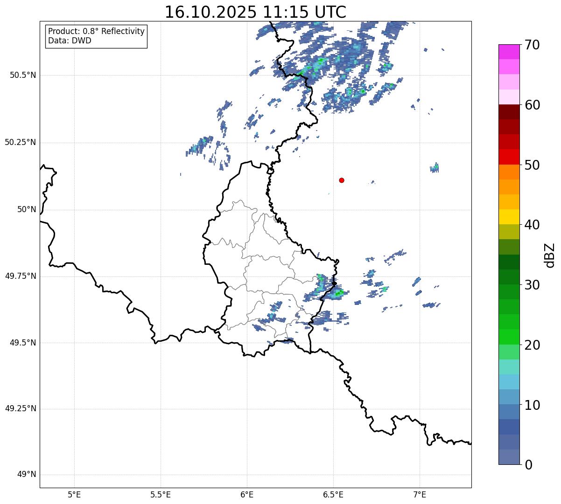Click the colorbar tick label 0
This screenshot has width=561, height=504.
(x=529, y=465)
